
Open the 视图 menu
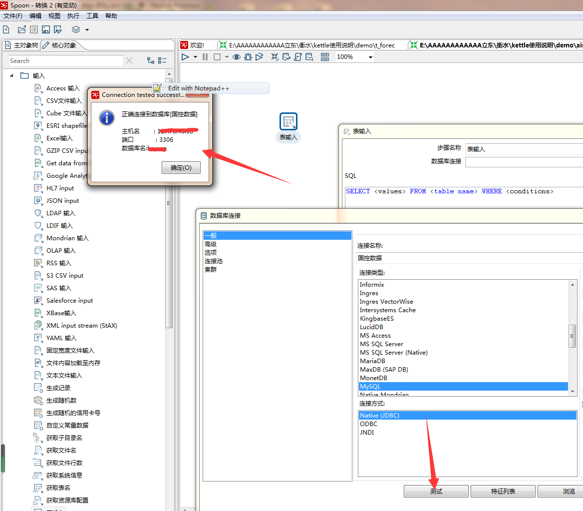(54, 15)
